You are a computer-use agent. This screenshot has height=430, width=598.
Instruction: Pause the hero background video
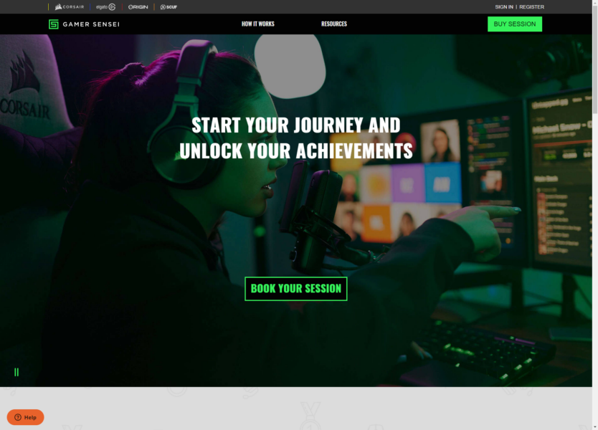[x=16, y=372]
